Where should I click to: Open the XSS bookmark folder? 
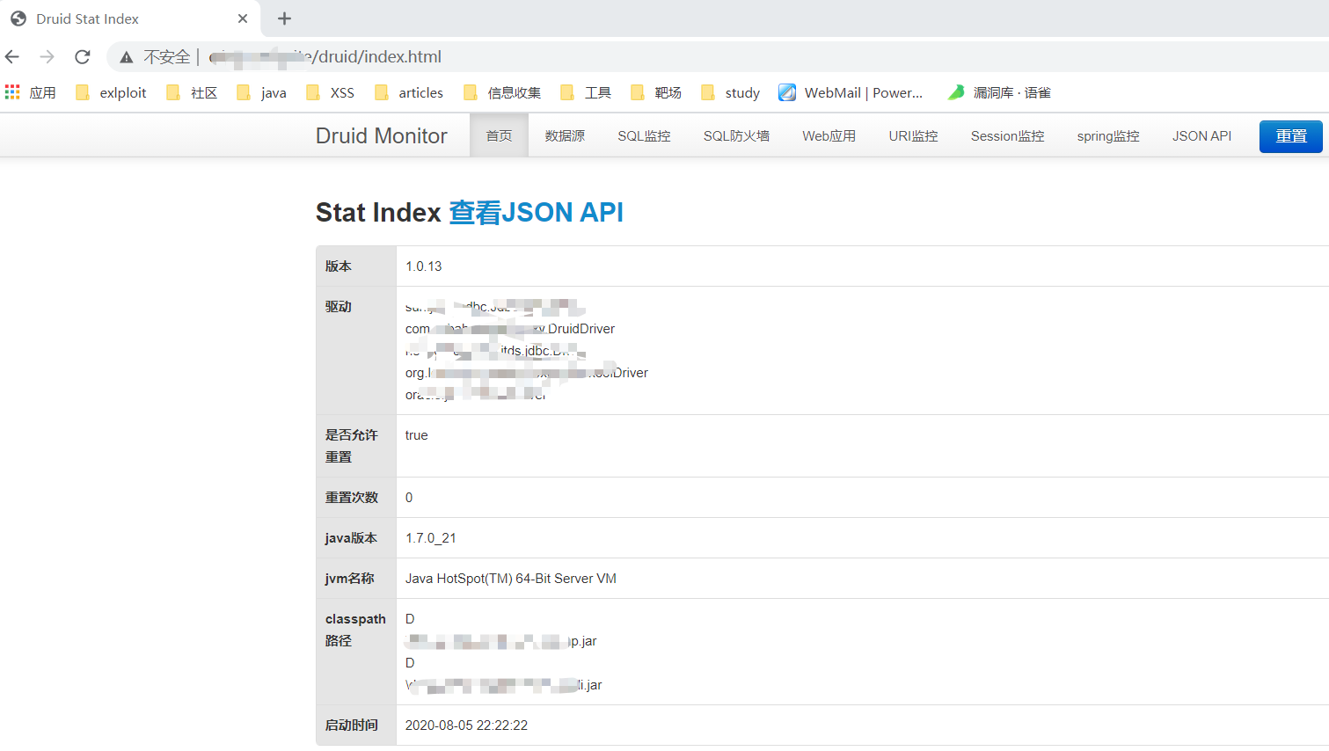(x=331, y=92)
